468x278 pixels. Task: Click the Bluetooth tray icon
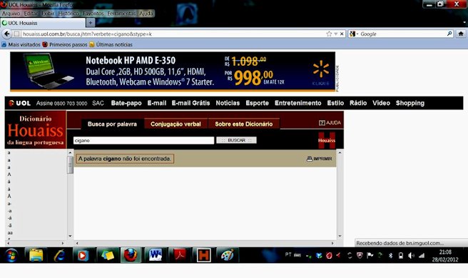390,255
